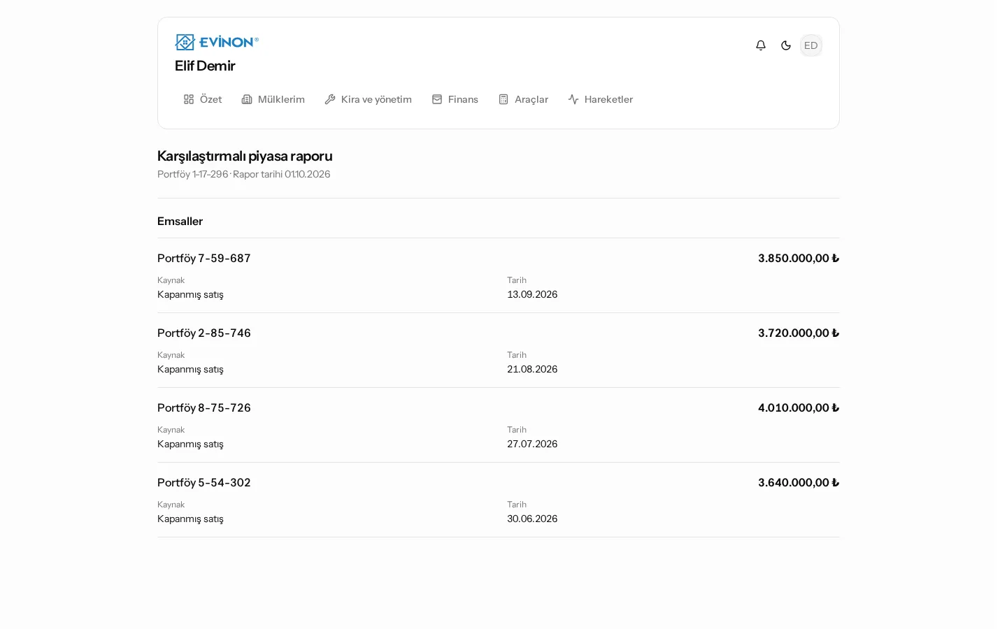Screen dimensions: 1007x629
Task: Select the Araçlar tab
Action: pos(523,99)
